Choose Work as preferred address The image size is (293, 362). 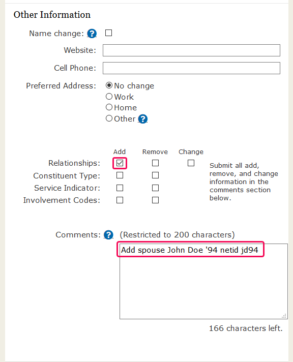(x=109, y=97)
